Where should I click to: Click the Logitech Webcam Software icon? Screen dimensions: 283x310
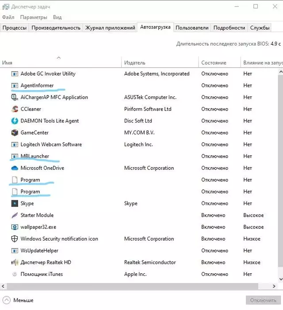click(x=15, y=145)
